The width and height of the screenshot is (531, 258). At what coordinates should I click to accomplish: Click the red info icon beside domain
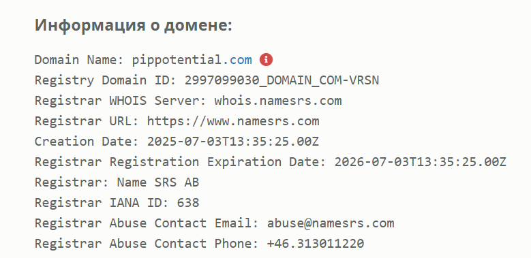pyautogui.click(x=266, y=60)
